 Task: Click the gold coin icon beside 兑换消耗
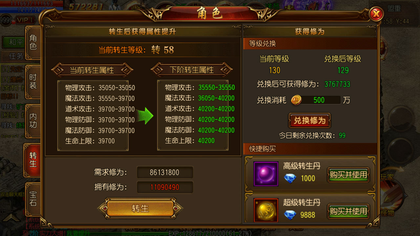296,100
